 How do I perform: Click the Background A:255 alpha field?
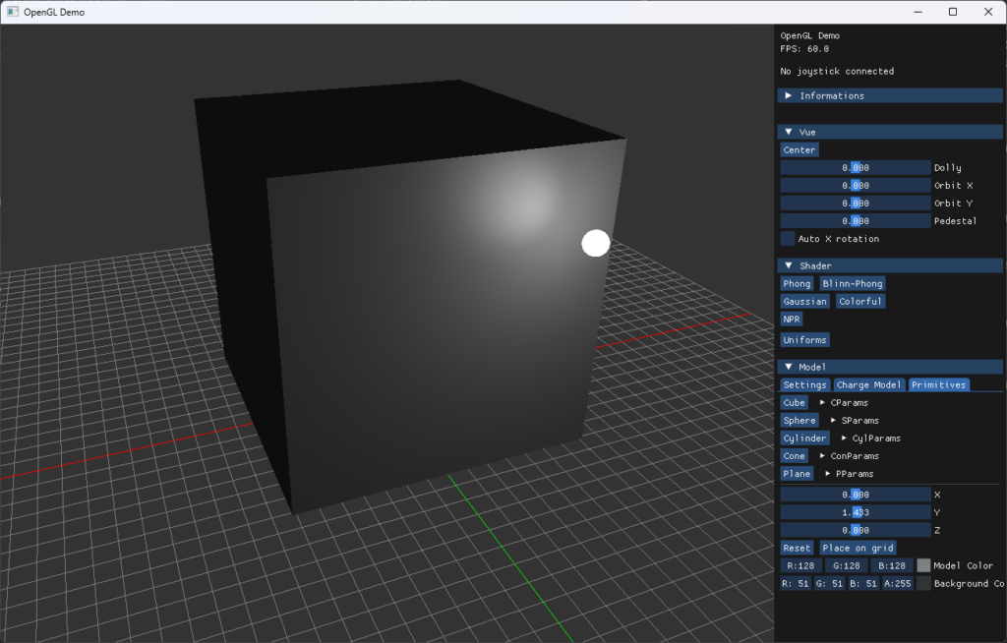897,584
